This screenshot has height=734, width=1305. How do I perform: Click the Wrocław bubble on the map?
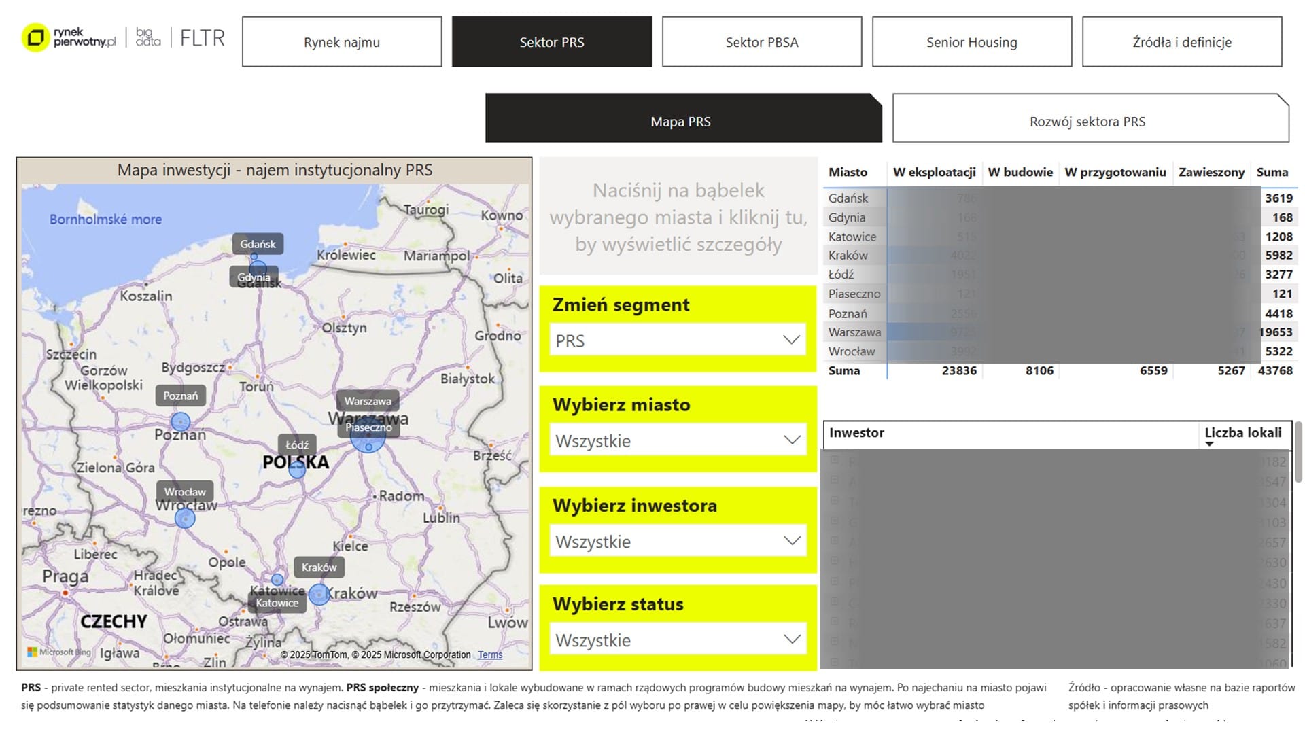pos(185,519)
